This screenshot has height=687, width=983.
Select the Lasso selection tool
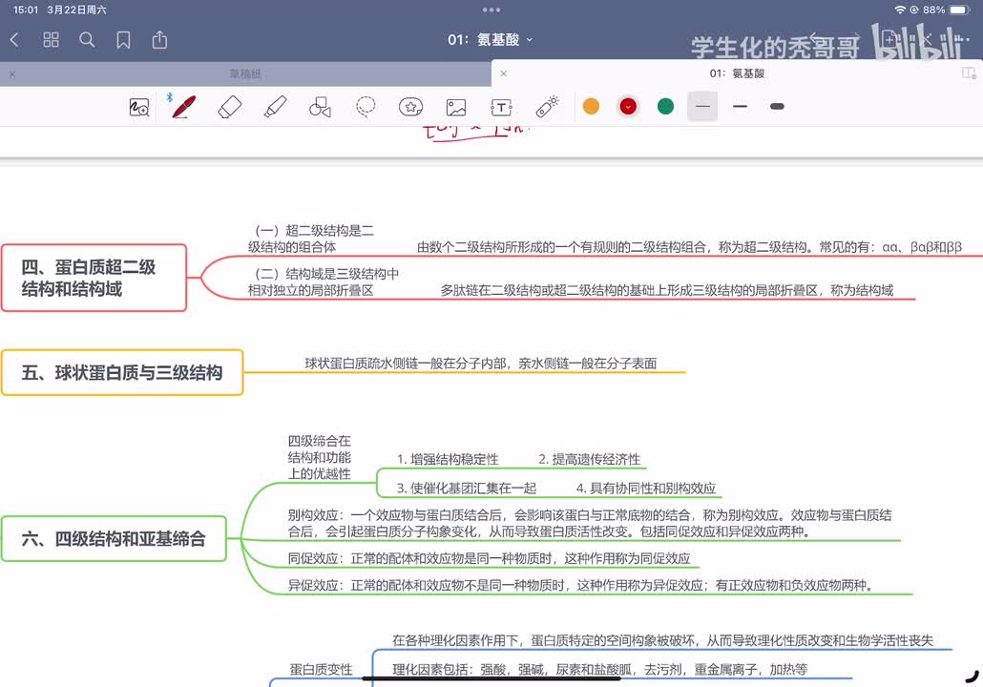(x=366, y=107)
